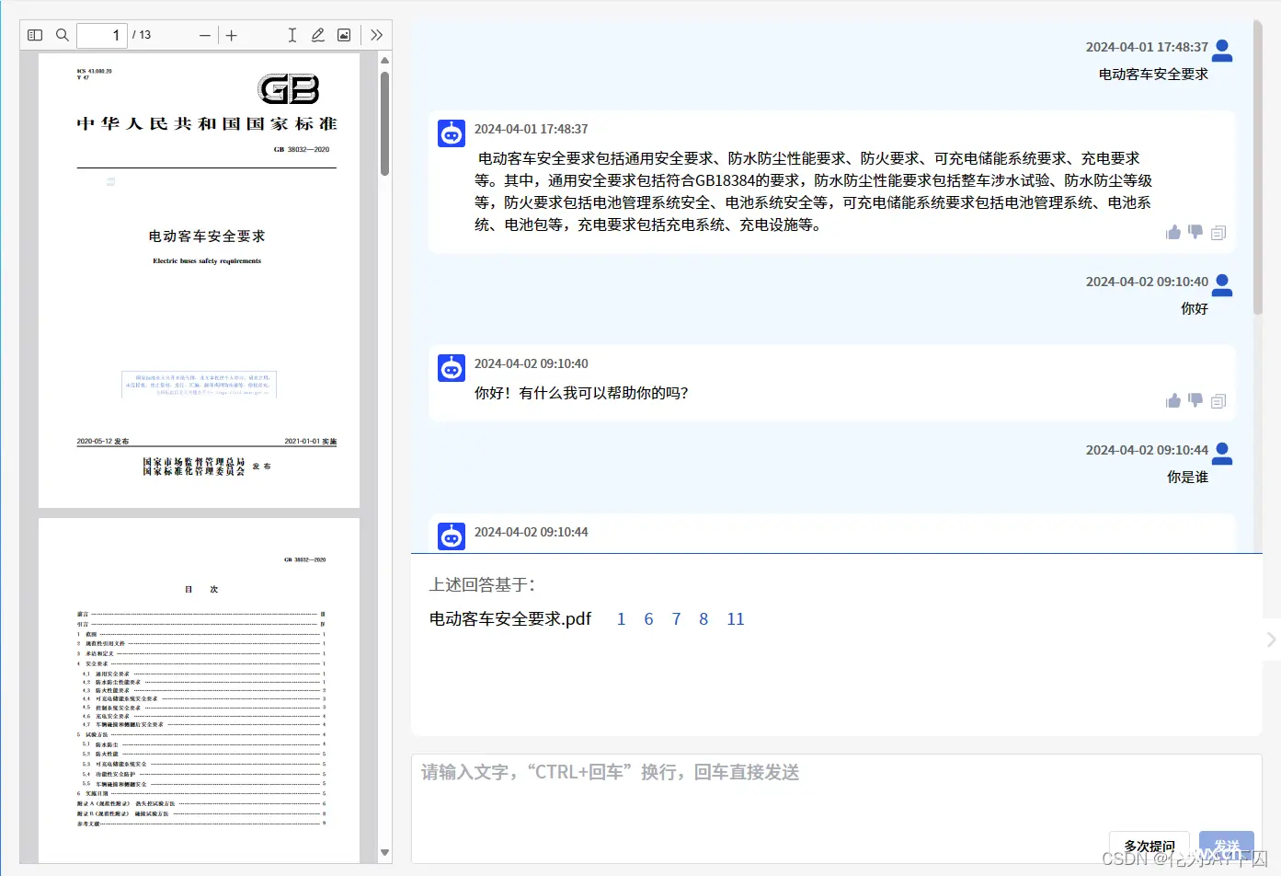Like the '你好！有什么我可以帮助你的吗' reply
1281x876 pixels.
(1173, 401)
